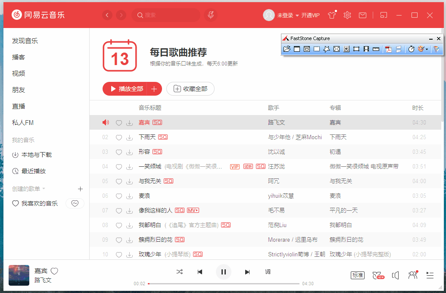Toggle shuffle play mode
This screenshot has width=446, height=293.
180,272
